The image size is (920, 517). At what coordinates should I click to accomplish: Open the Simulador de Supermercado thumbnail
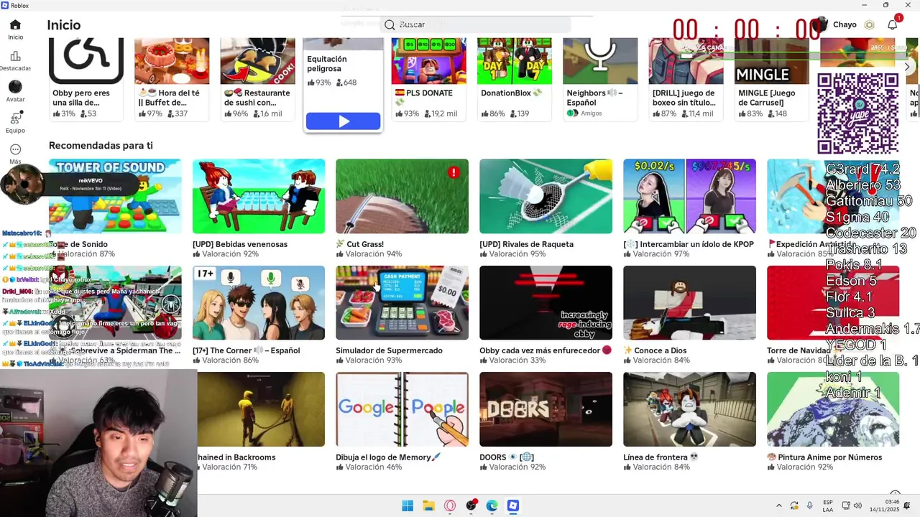tap(402, 302)
